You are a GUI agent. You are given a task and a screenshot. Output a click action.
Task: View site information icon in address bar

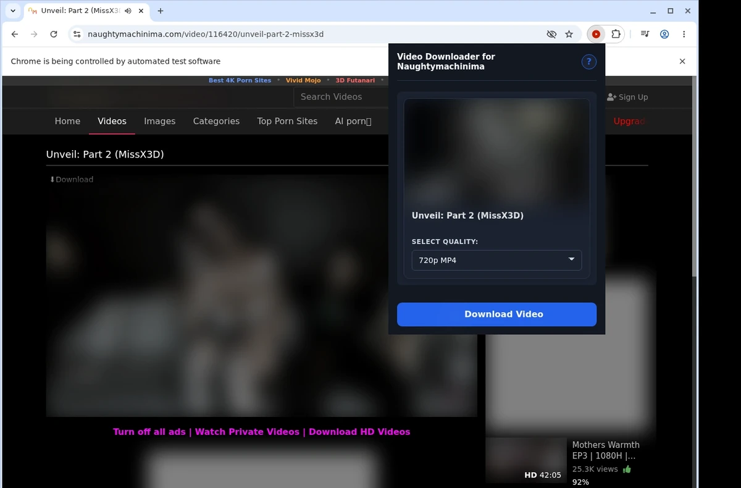(77, 35)
